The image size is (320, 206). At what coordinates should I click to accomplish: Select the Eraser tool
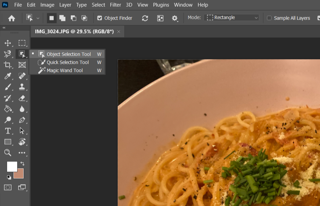pos(22,98)
